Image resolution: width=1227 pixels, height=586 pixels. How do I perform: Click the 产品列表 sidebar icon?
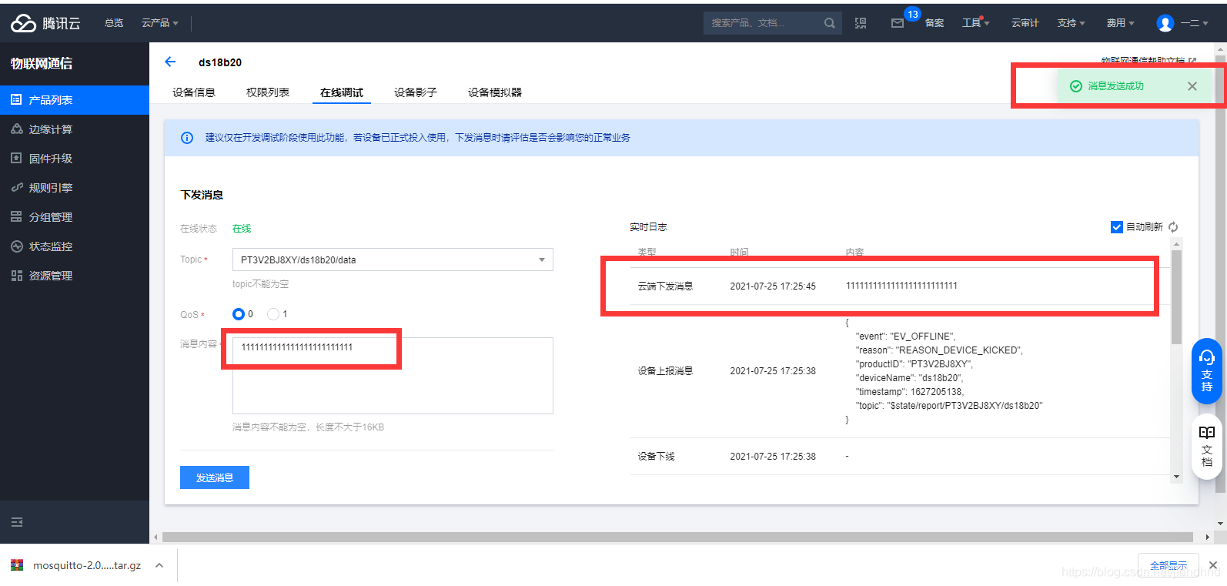pyautogui.click(x=16, y=100)
